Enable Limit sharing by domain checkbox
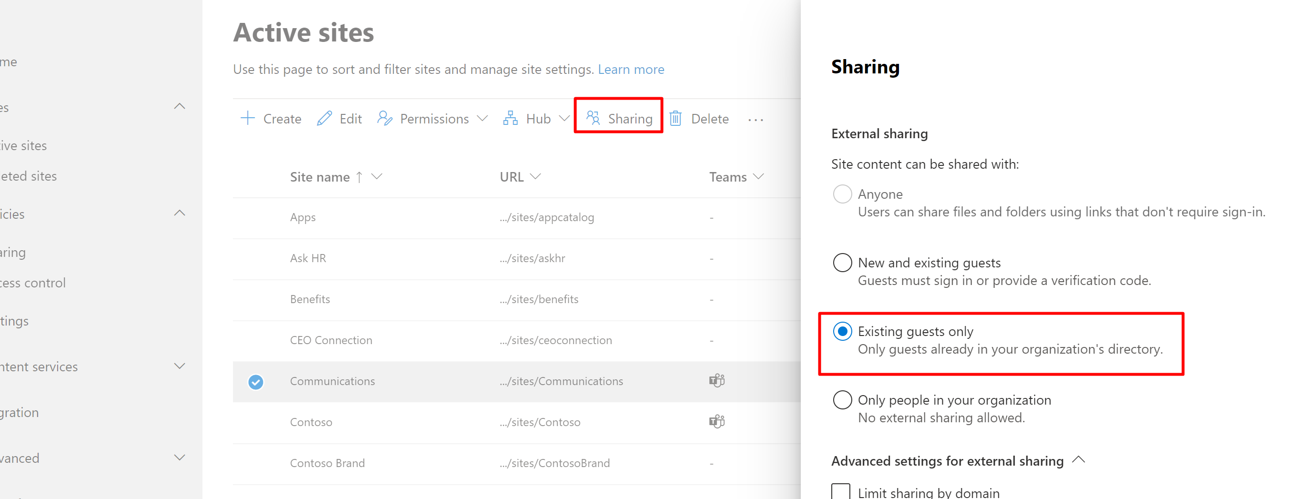 pyautogui.click(x=841, y=492)
